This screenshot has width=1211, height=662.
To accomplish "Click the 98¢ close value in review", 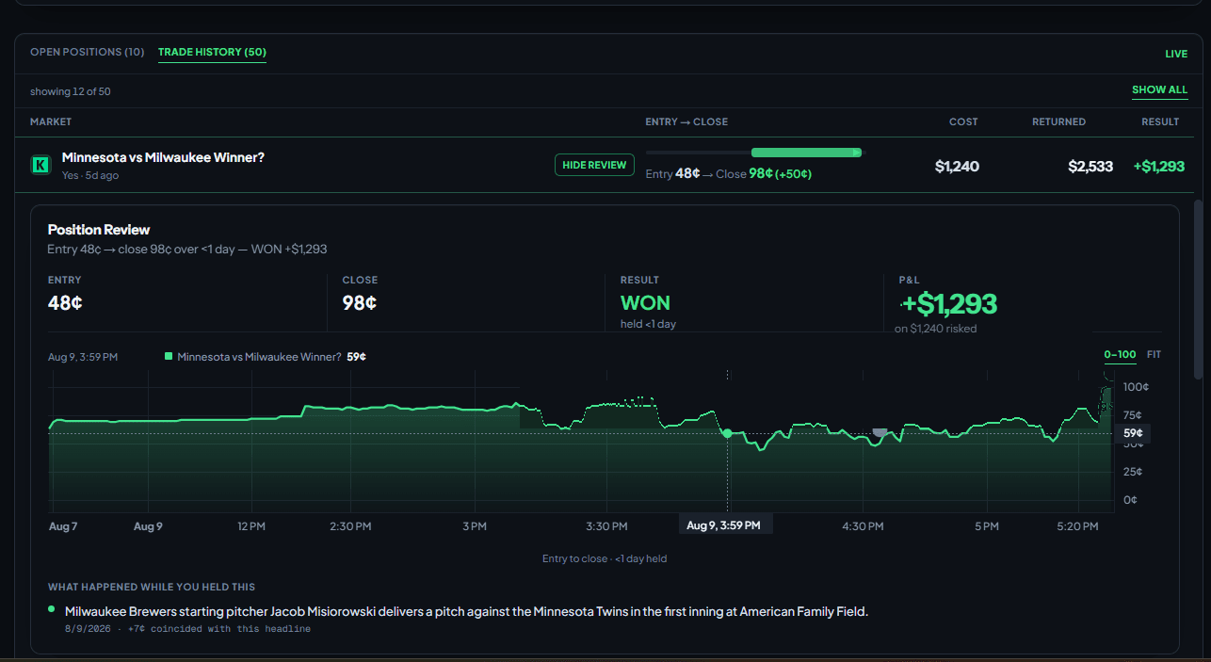I will coord(360,303).
